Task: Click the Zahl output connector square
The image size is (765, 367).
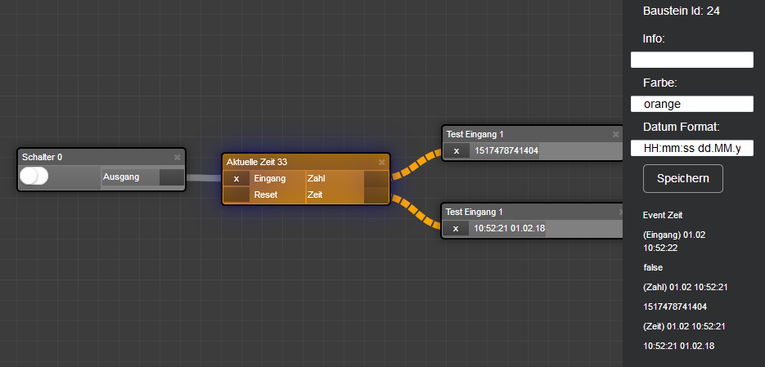Action: coord(376,179)
